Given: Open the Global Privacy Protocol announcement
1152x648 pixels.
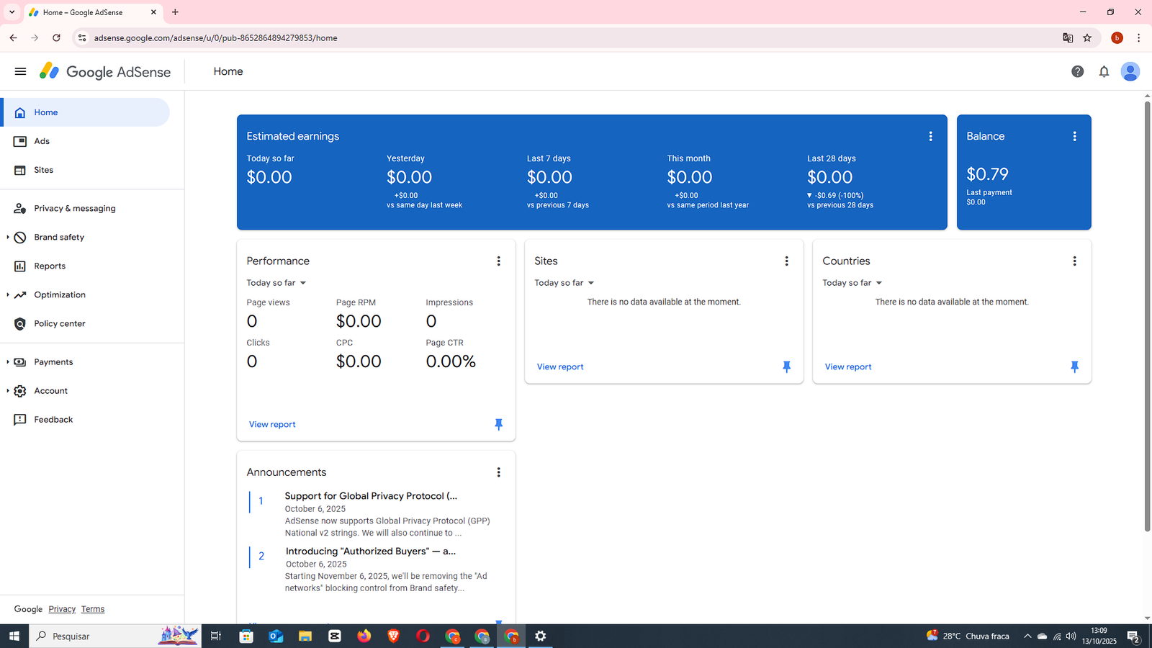Looking at the screenshot, I should [x=371, y=496].
